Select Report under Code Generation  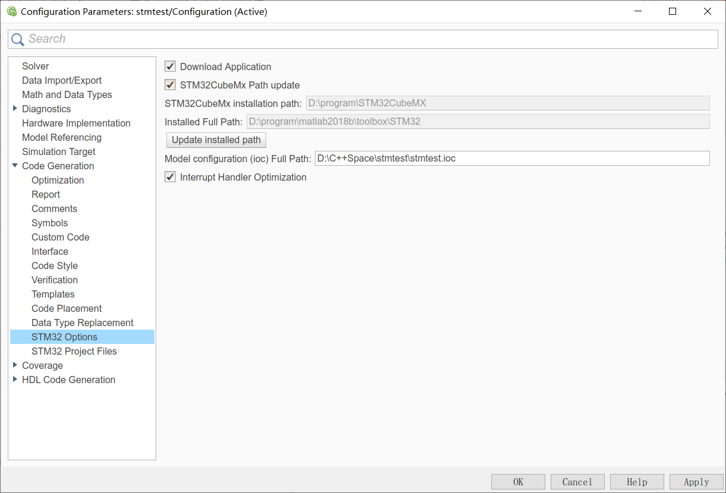coord(46,194)
